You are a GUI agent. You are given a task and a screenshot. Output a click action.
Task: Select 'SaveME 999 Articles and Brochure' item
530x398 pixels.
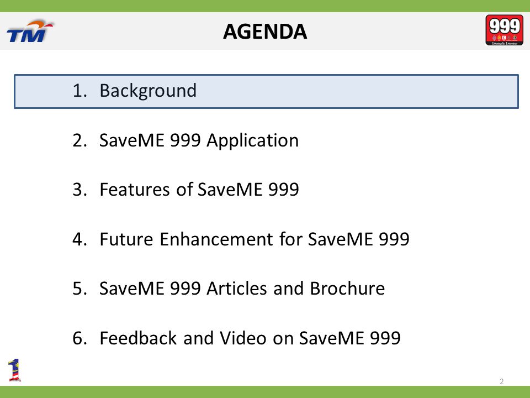click(229, 289)
